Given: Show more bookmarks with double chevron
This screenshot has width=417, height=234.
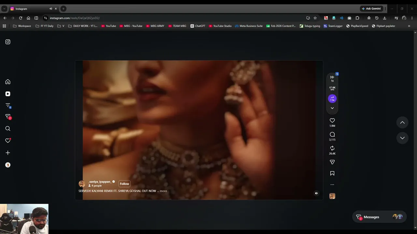Looking at the screenshot, I should pos(409,26).
